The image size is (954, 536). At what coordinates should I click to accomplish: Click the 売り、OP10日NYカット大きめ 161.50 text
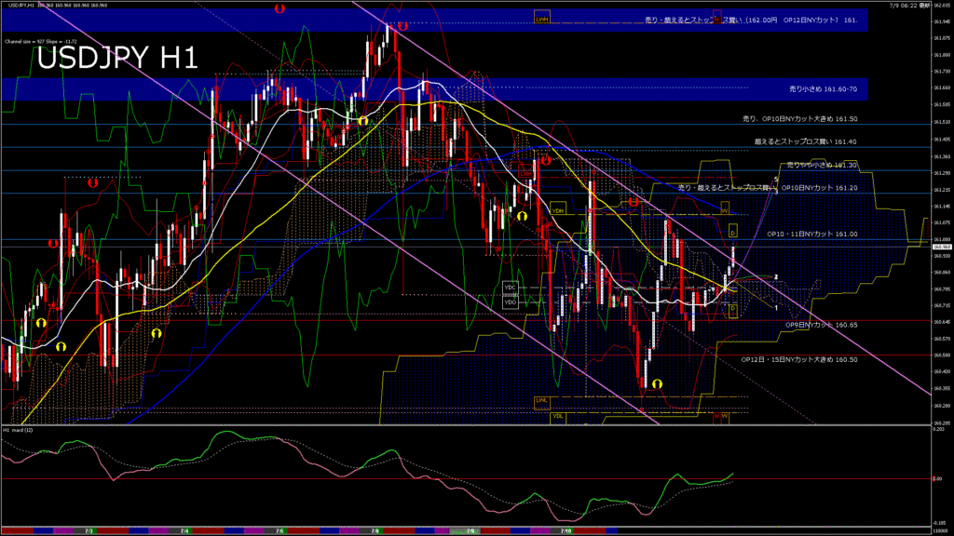(x=799, y=119)
